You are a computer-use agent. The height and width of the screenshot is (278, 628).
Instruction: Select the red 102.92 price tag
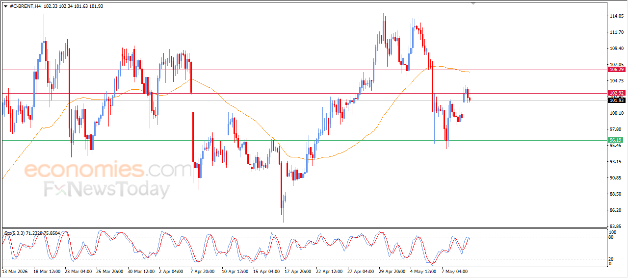tap(616, 93)
